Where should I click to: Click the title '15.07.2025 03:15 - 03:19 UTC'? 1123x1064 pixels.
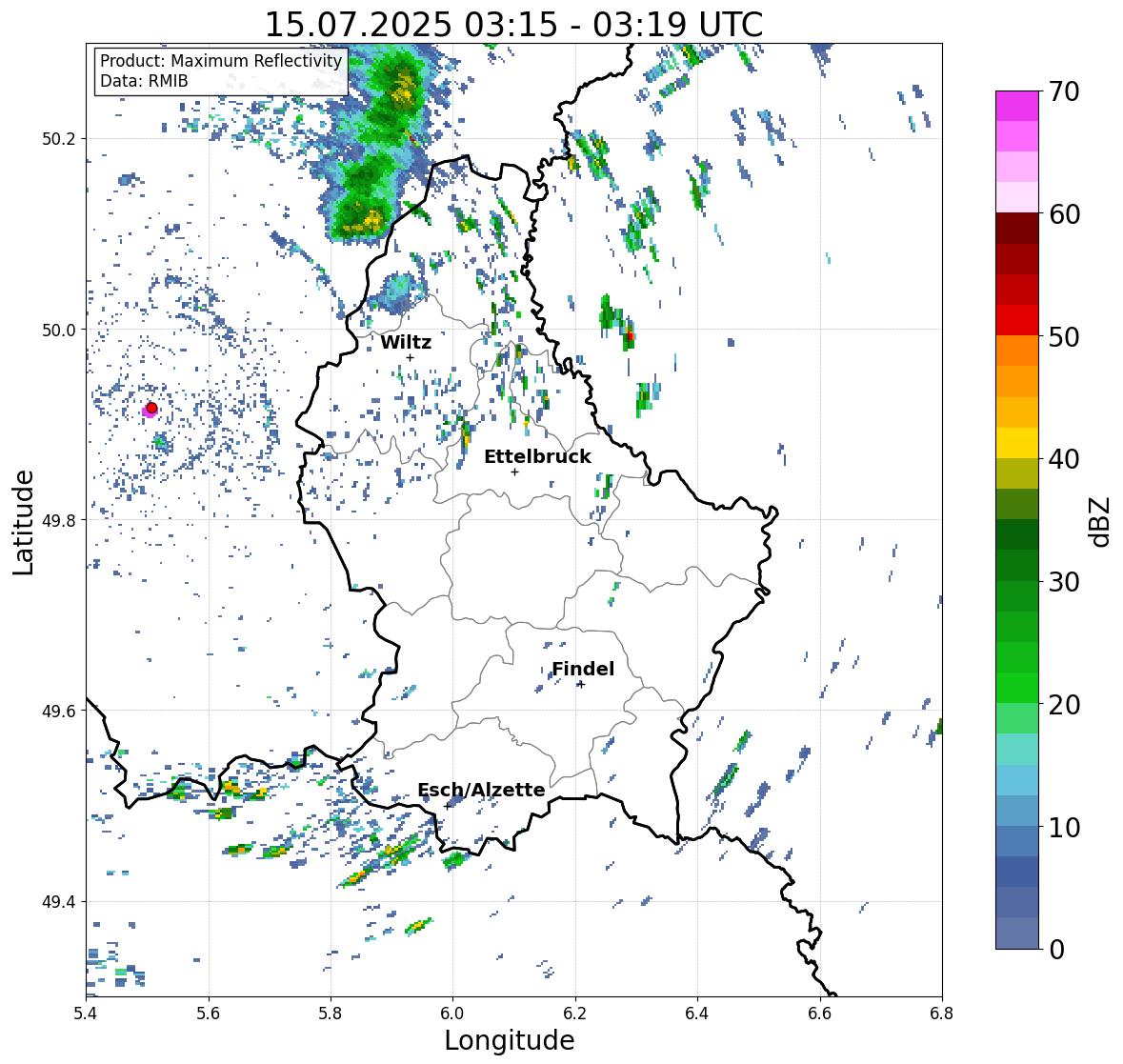coord(513,25)
